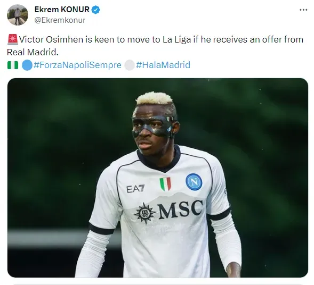Screen dimensions: 314x285
Task: Open the three-dot more options menu
Action: coord(303,10)
